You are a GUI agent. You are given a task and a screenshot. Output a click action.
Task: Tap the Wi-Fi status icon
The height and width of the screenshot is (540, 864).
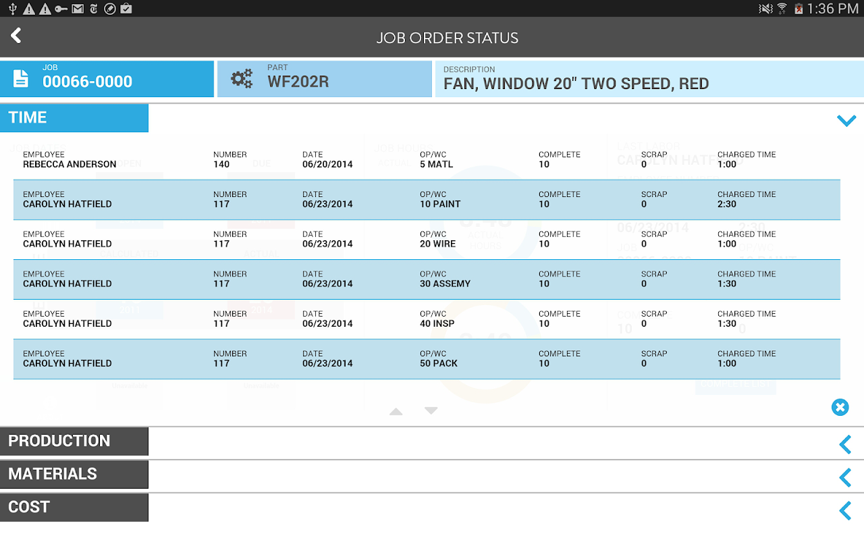(x=782, y=9)
